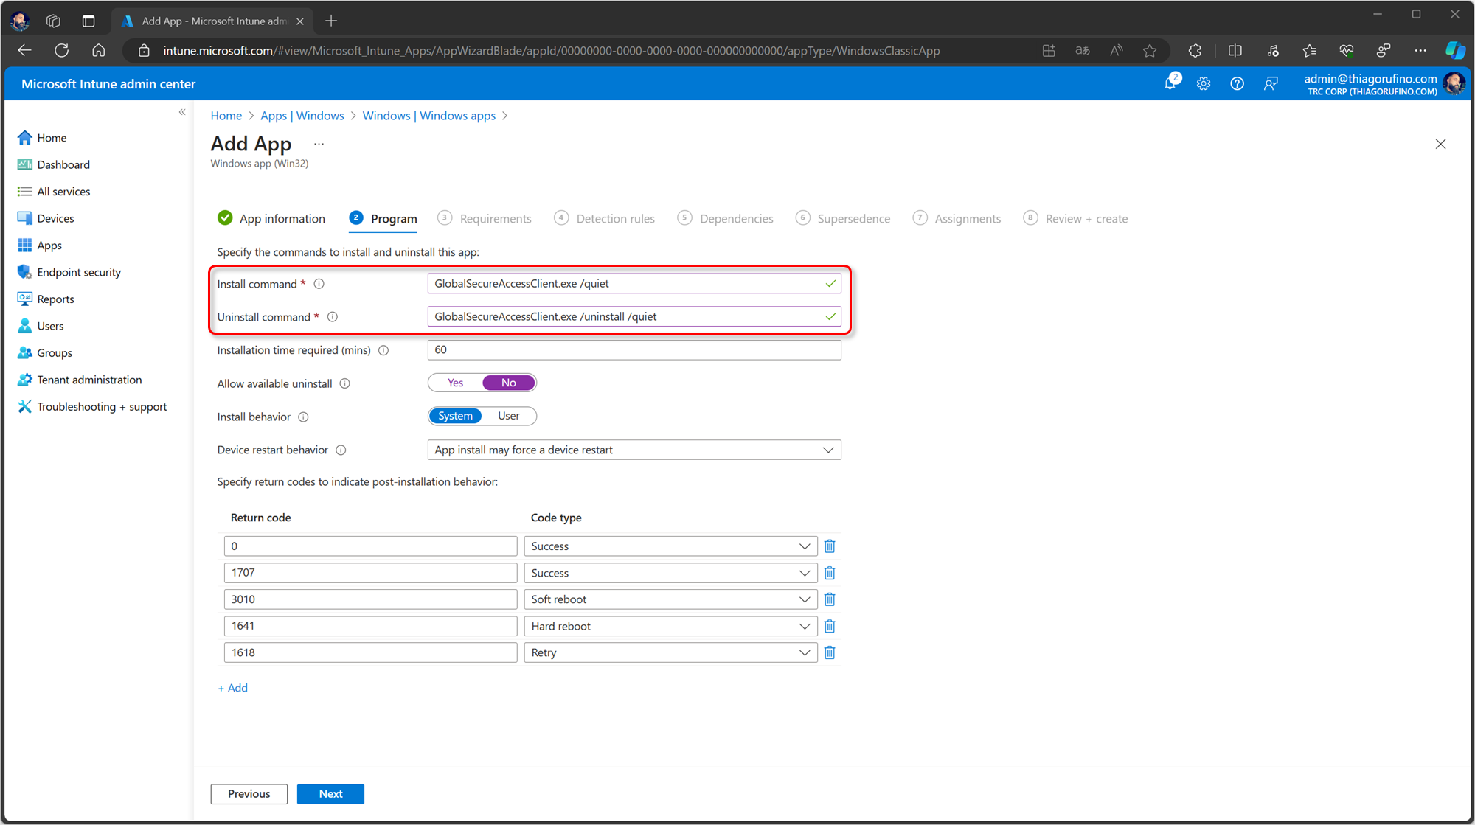Open Home breadcrumb link
Viewport: 1475px width, 825px height.
226,116
